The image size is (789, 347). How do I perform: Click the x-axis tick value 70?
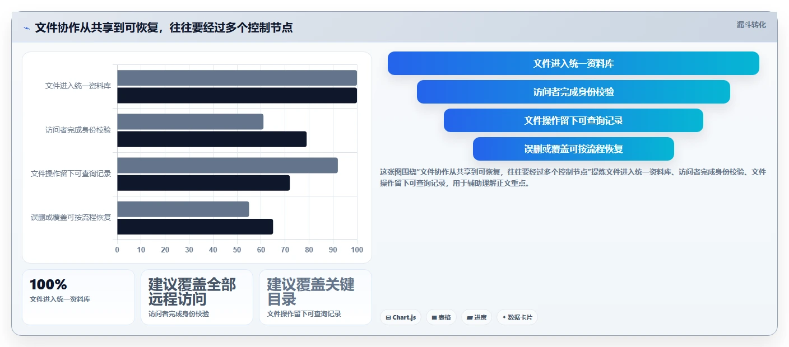point(285,250)
